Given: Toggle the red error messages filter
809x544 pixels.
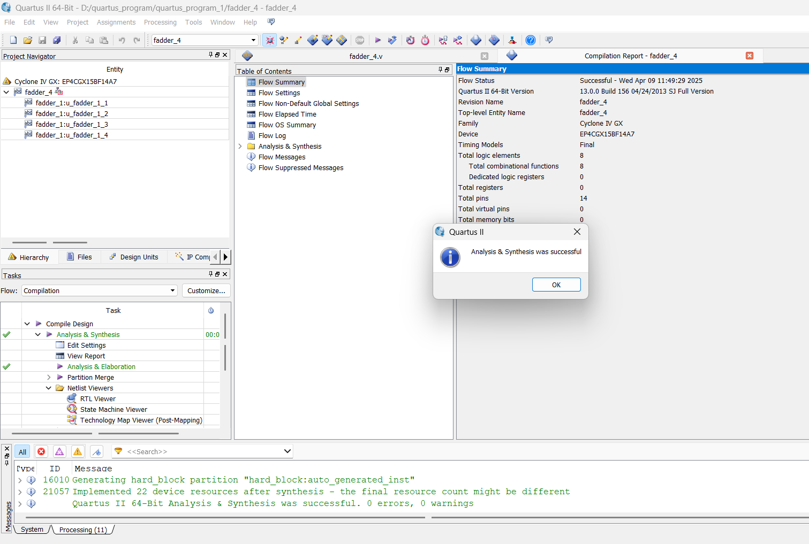Looking at the screenshot, I should pos(41,452).
